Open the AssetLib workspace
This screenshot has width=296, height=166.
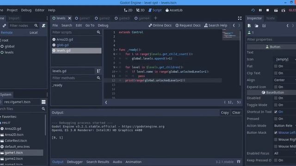(x=174, y=10)
